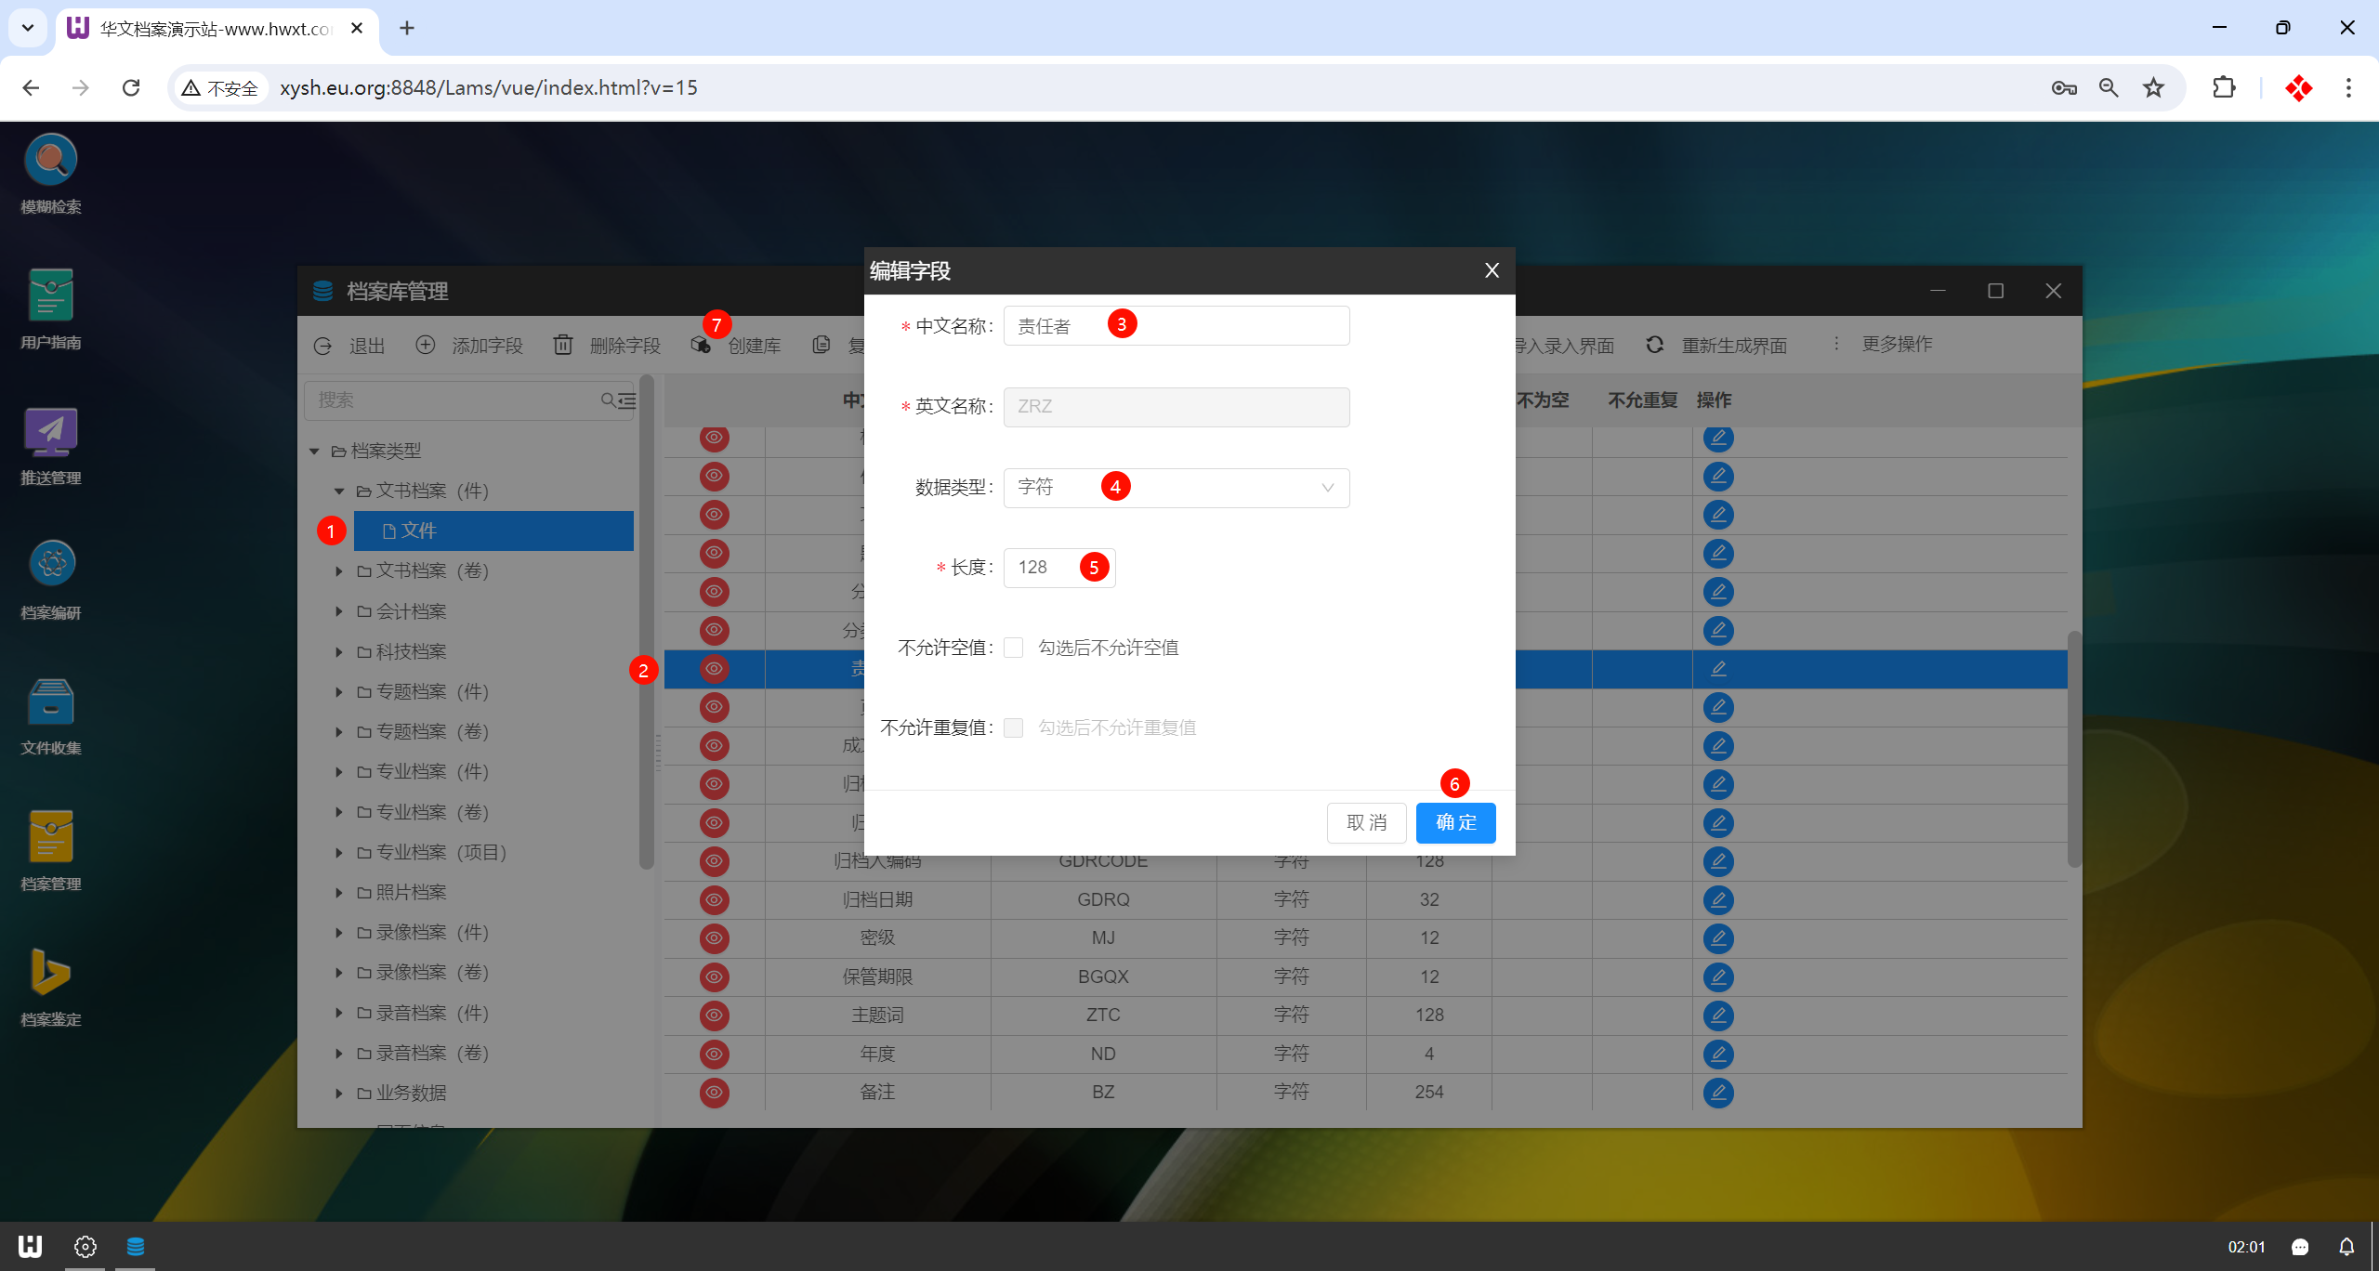
Task: Launch the 档案鉴定 icon
Action: (x=51, y=974)
